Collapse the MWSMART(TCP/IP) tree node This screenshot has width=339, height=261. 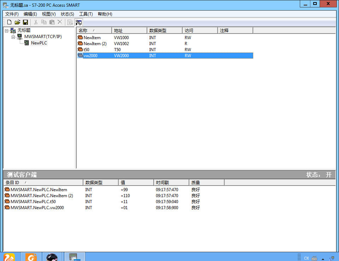(13, 37)
